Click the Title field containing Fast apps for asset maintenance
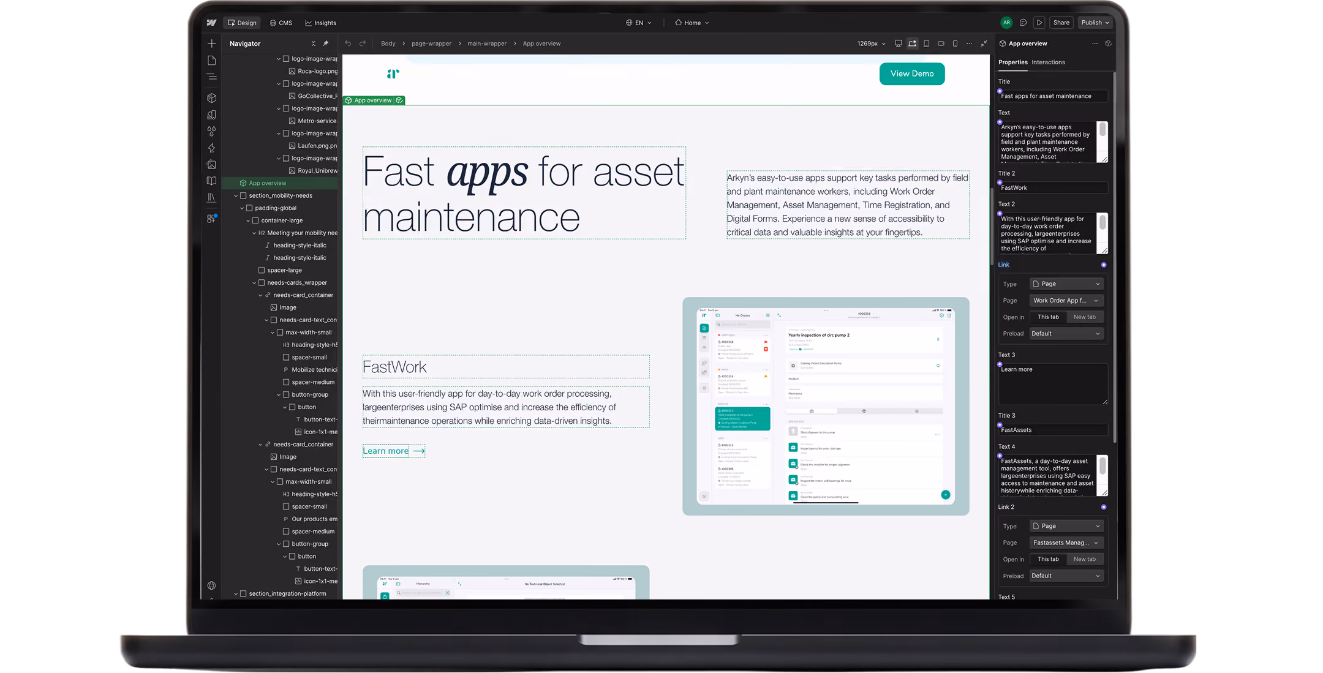The width and height of the screenshot is (1323, 673). 1052,96
